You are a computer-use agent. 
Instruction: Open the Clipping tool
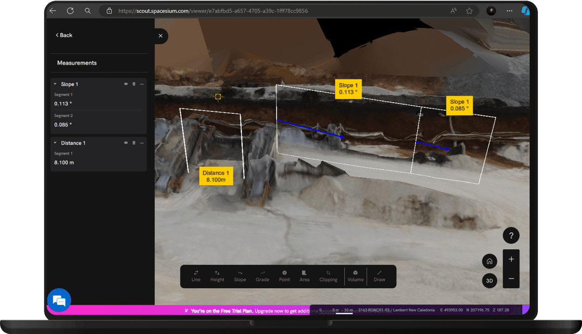(x=328, y=276)
